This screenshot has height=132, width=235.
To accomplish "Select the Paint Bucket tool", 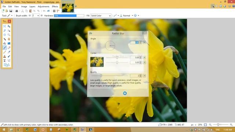I will coord(5,43).
